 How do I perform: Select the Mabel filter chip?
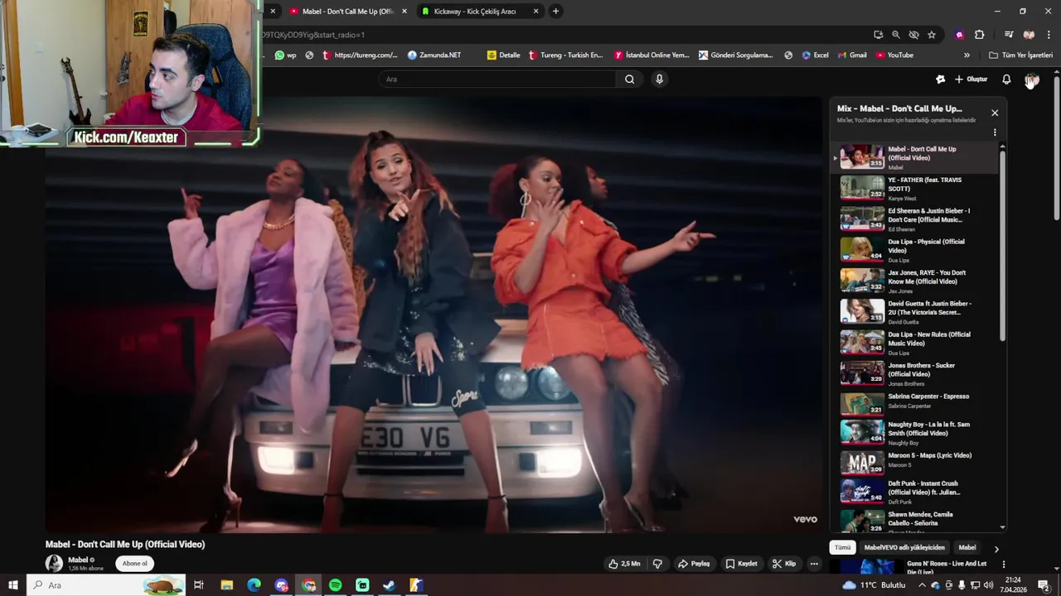967,548
